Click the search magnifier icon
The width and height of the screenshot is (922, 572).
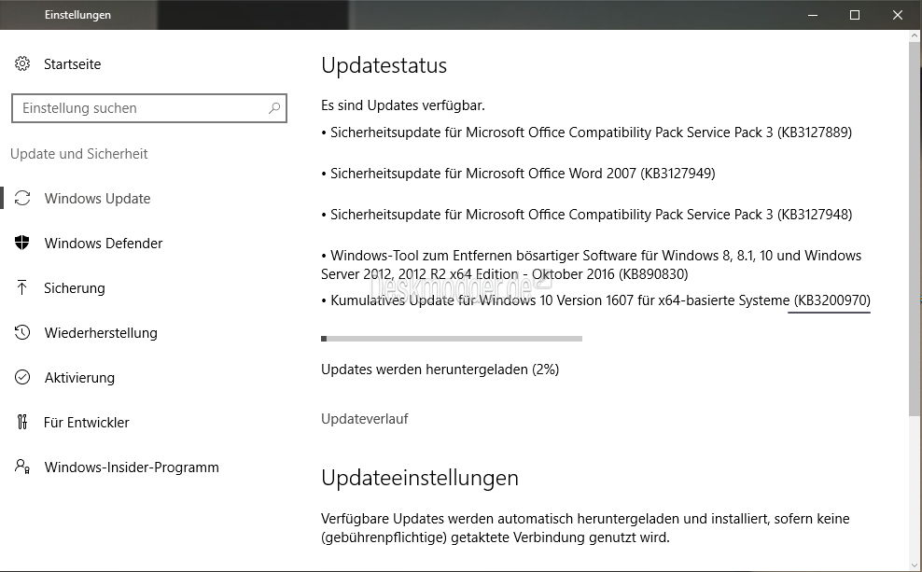[x=274, y=108]
